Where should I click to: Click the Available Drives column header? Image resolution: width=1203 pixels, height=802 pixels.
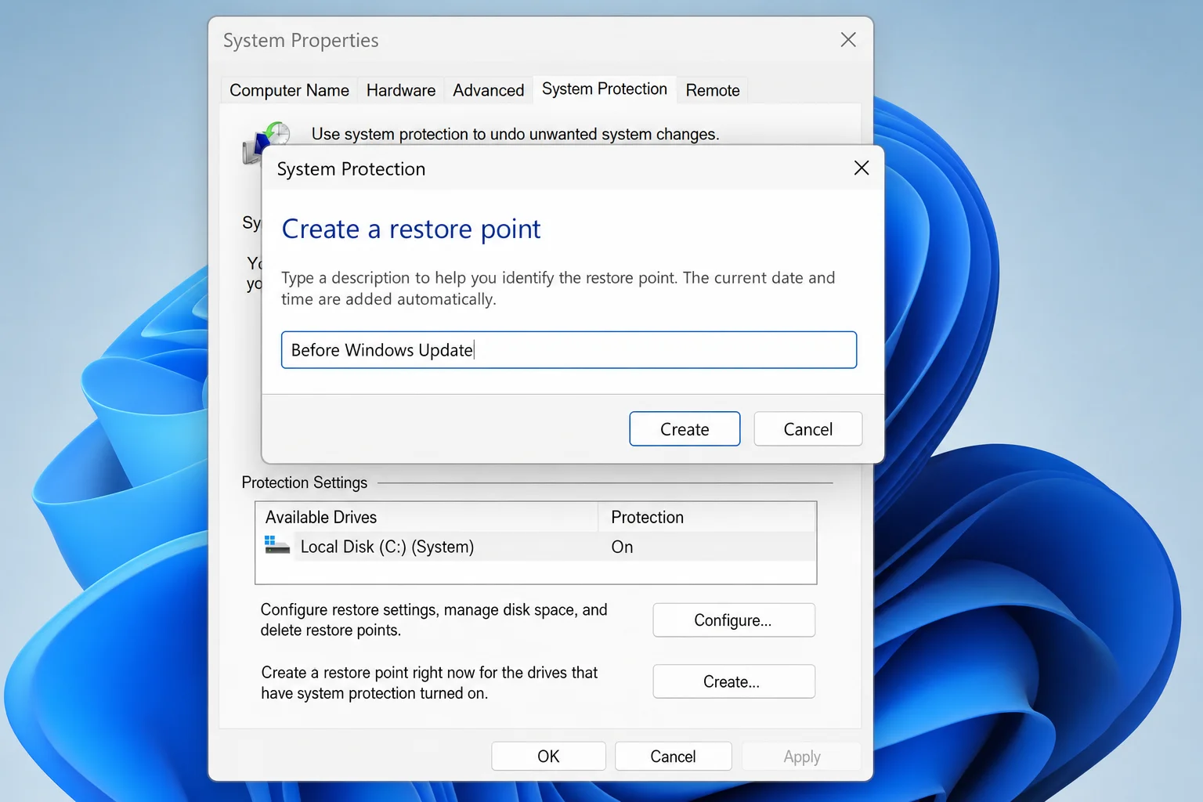click(x=427, y=517)
